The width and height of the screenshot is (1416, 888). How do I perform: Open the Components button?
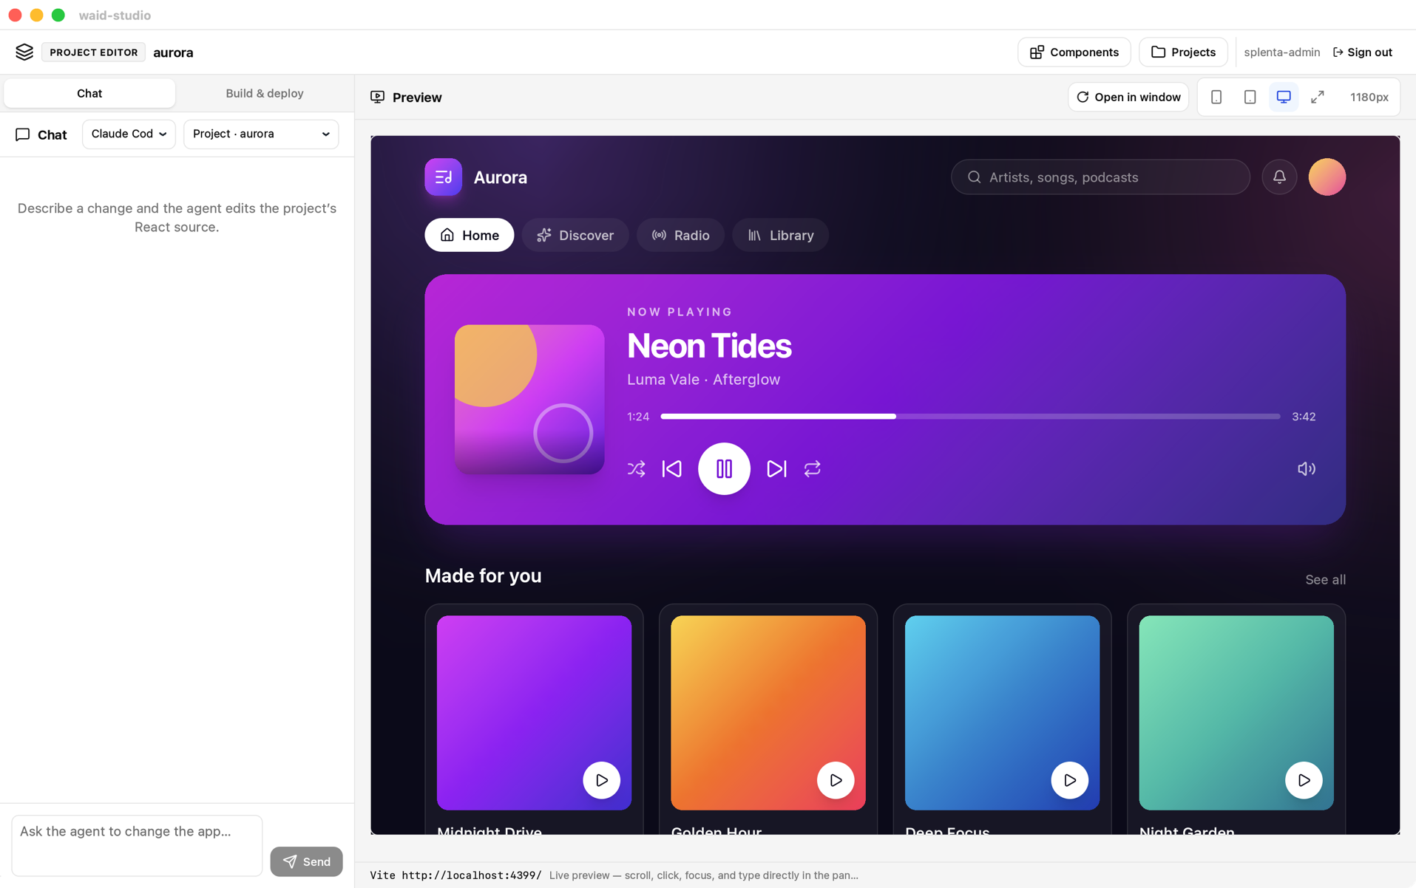pyautogui.click(x=1074, y=52)
